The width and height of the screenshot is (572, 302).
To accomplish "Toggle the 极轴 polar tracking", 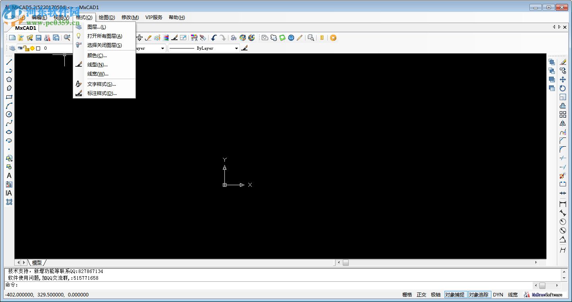I will tap(436, 295).
